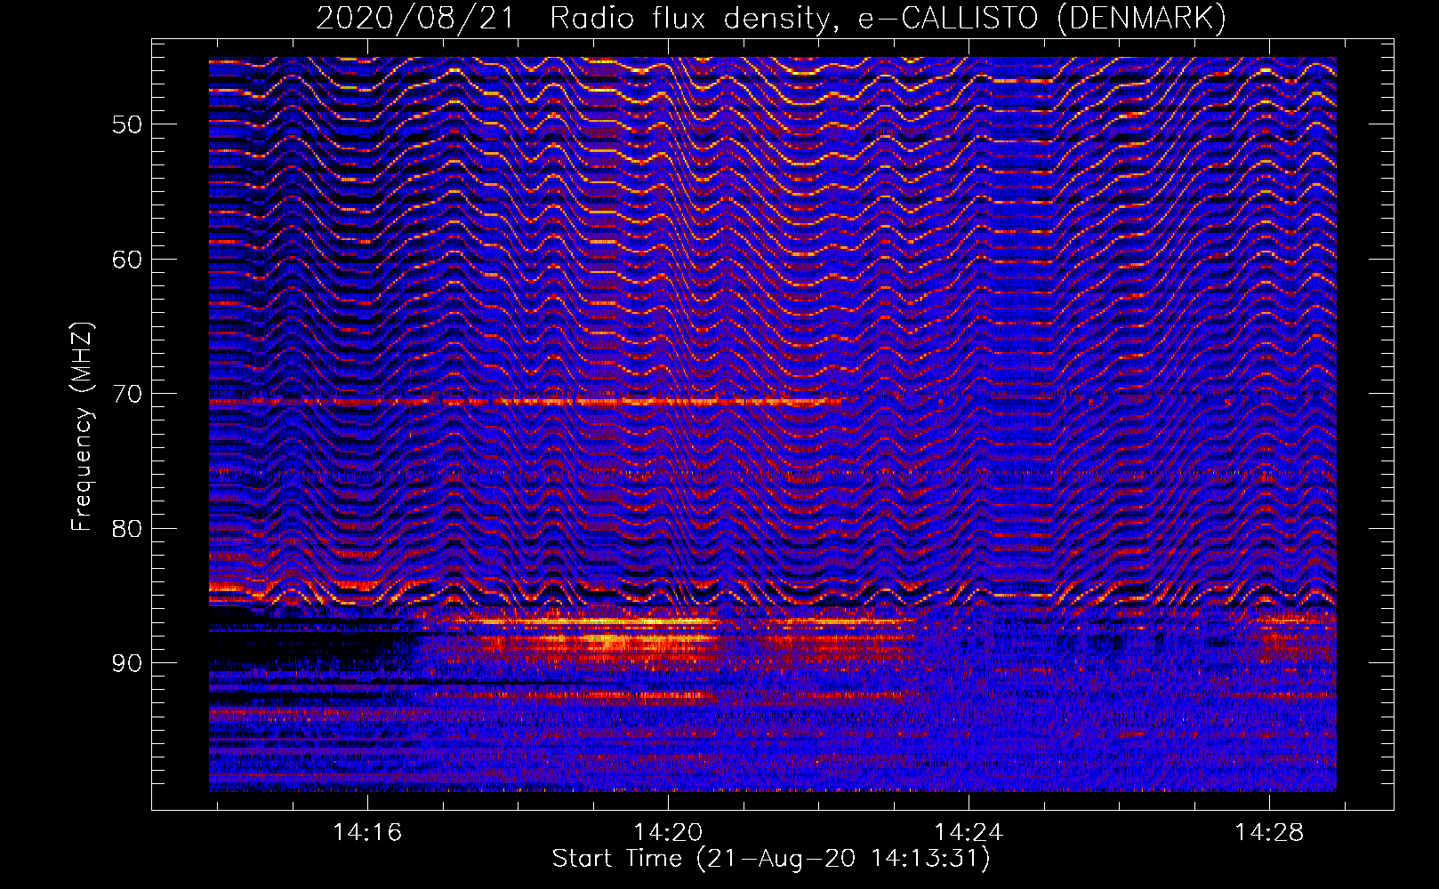The height and width of the screenshot is (889, 1439).
Task: Click the 'Frequency (MHZ)' axis label
Action: coord(82,427)
